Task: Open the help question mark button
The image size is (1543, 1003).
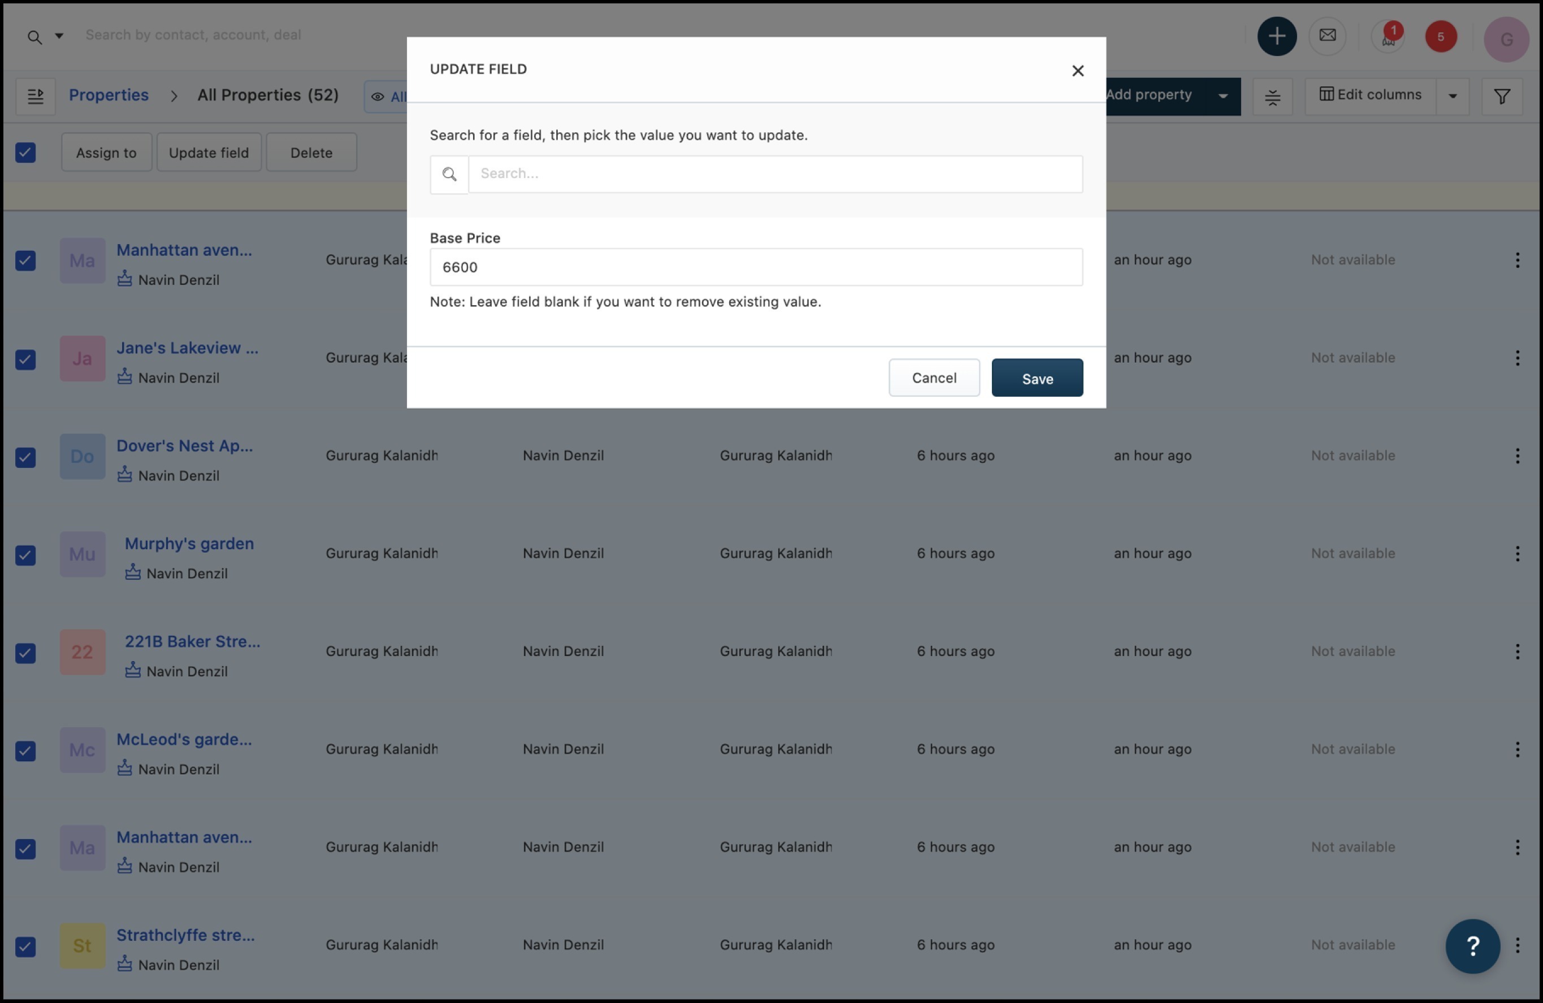Action: (1472, 946)
